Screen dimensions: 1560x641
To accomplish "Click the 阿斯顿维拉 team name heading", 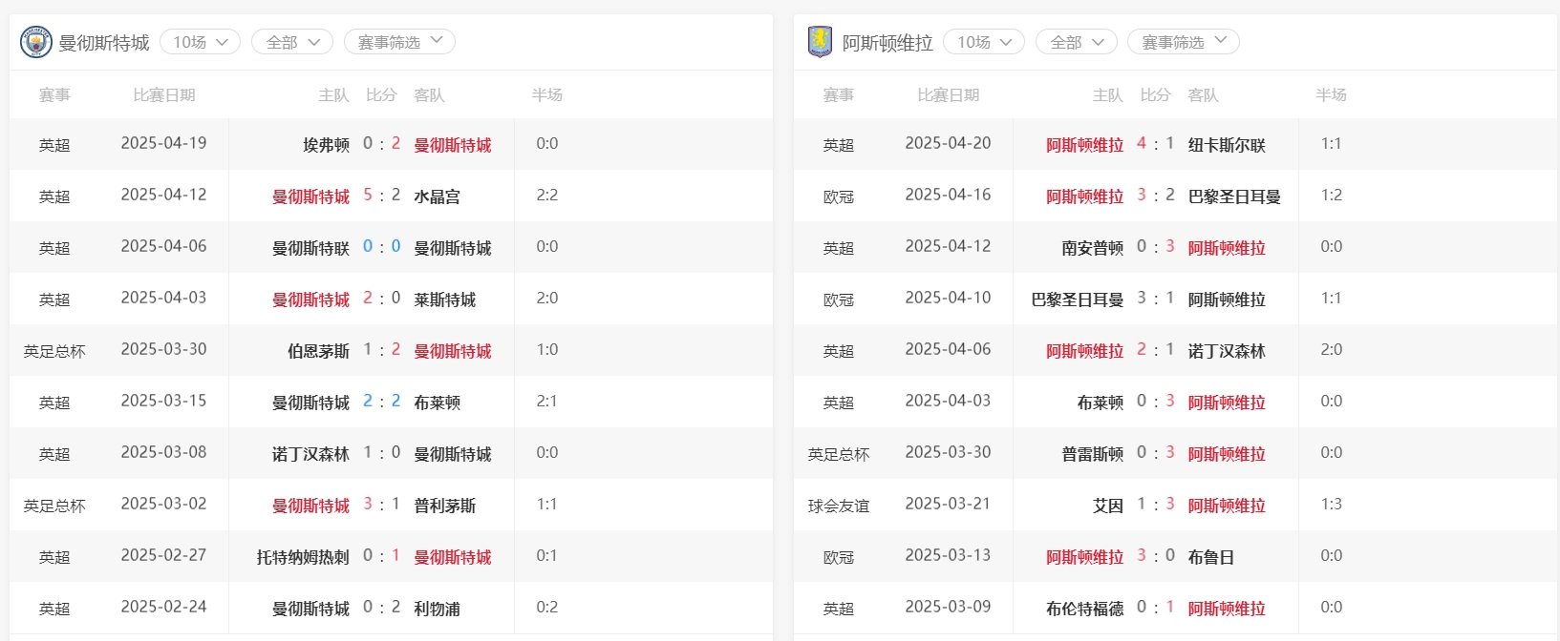I will (x=887, y=43).
